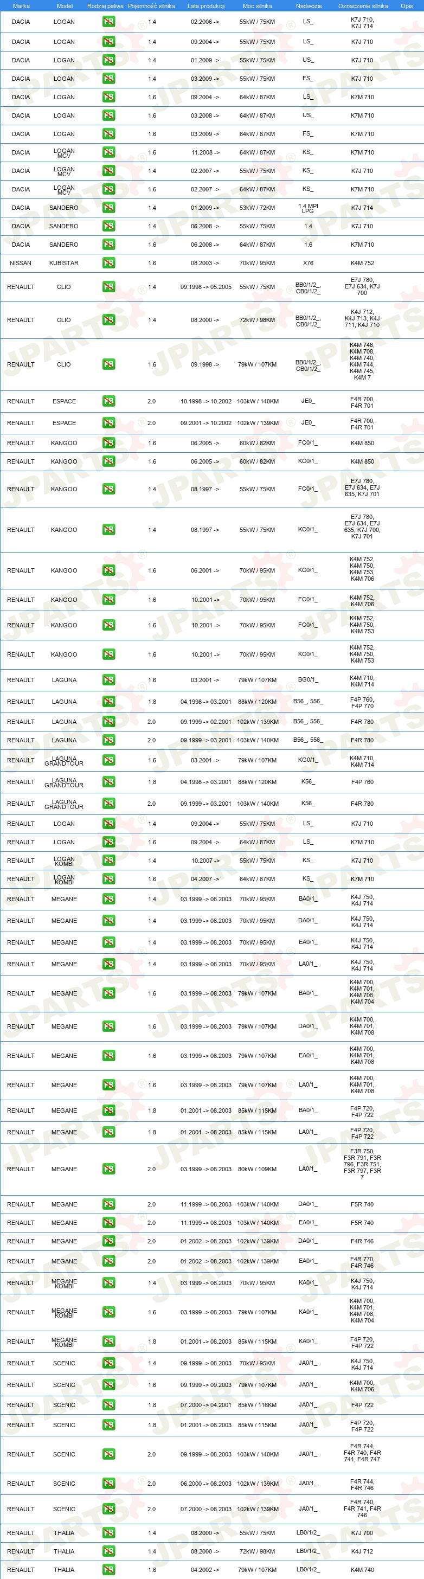Select the 72kW / 98KM cell in Clio row
The image size is (424, 1579).
(258, 320)
